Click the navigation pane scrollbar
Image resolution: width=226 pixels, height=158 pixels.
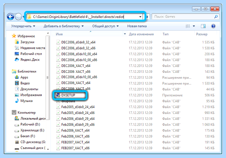[48, 78]
